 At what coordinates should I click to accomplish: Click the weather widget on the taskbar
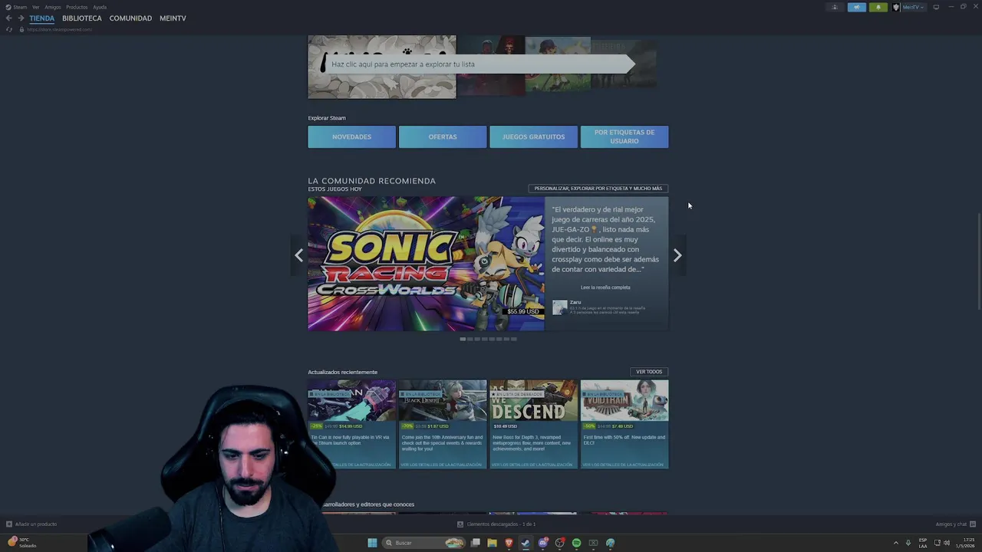click(x=21, y=543)
